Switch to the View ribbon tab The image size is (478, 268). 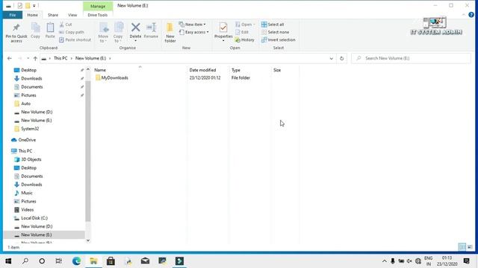pos(72,15)
